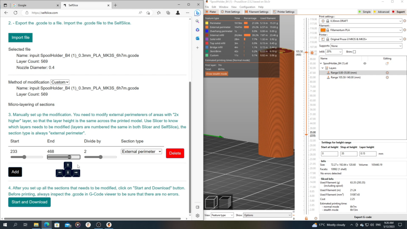Open Windows Start menu
407x229 pixels.
point(5,225)
